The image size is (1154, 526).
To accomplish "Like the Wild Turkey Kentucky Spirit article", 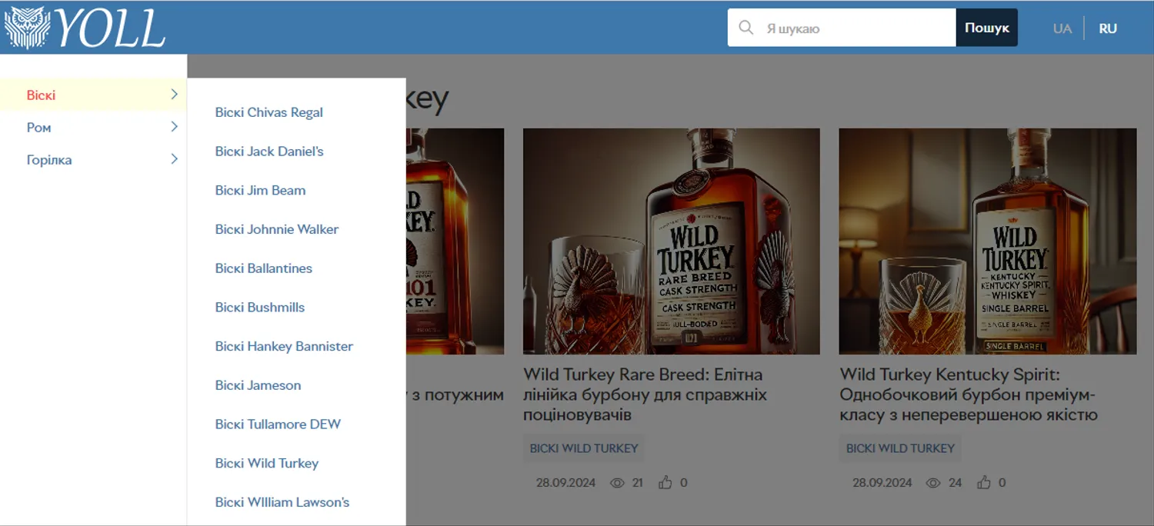I will click(983, 483).
